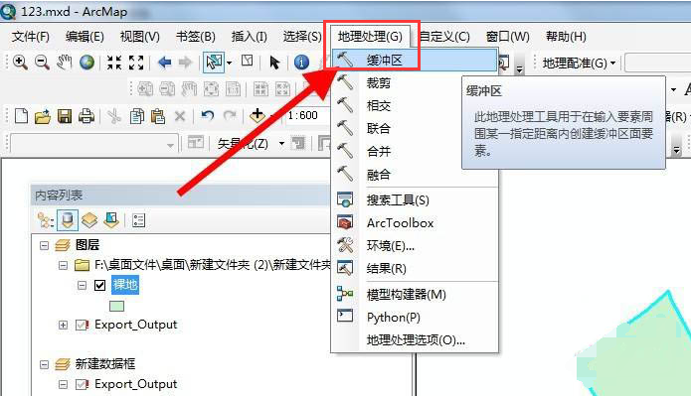Click the Cut scissors icon
Screen dimensions: 691x396
(114, 116)
